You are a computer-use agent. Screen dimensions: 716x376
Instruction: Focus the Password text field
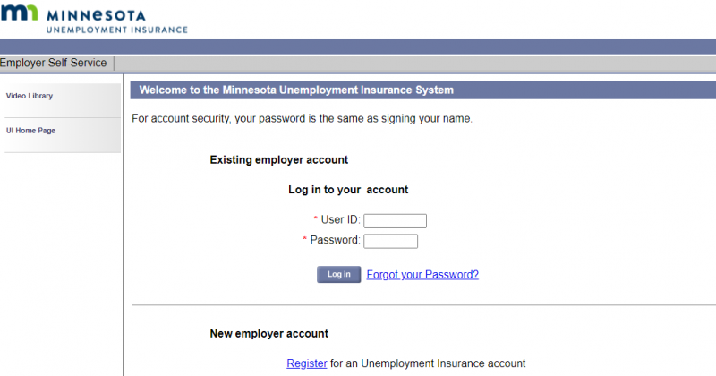390,241
